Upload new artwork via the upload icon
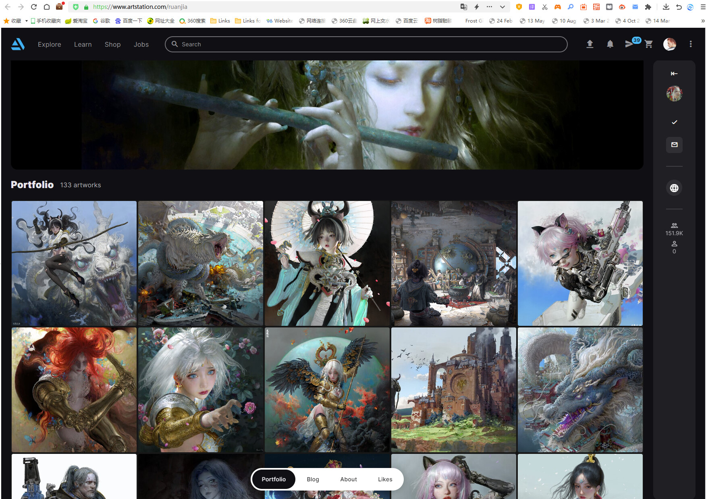706x499 pixels. 590,44
